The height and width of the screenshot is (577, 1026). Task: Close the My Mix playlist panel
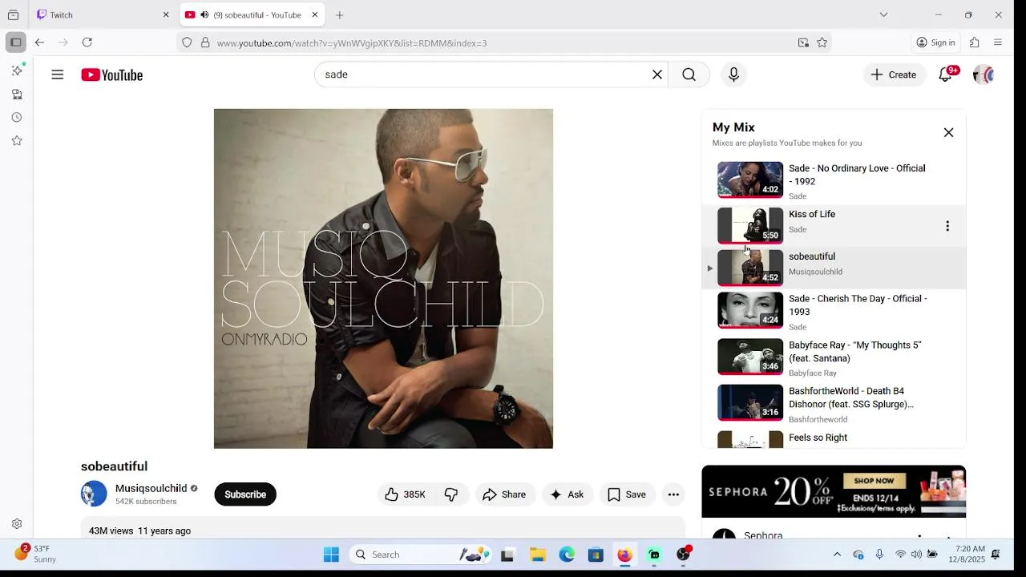[x=948, y=133]
